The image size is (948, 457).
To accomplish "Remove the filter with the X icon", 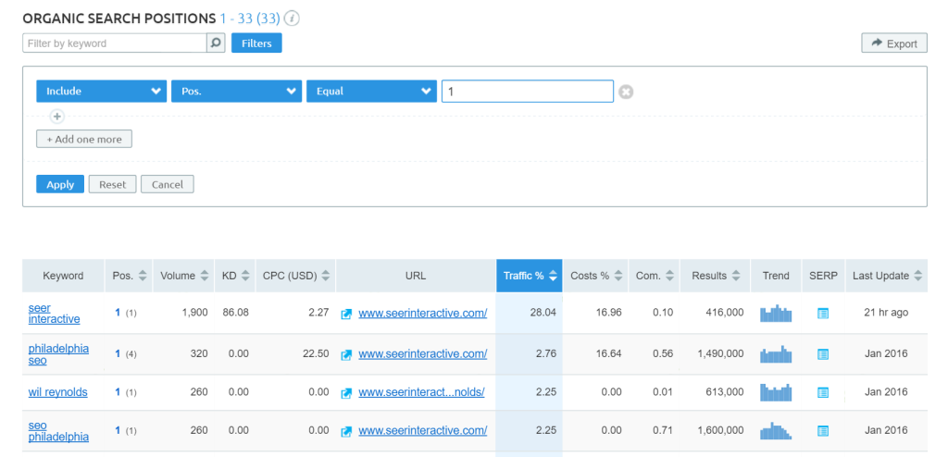I will click(626, 92).
